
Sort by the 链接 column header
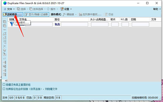pyautogui.click(x=11, y=20)
